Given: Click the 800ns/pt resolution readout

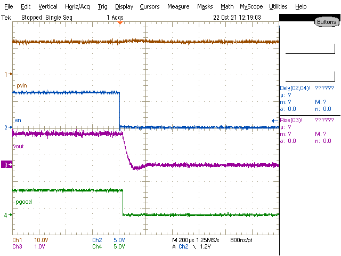Looking at the screenshot, I should [241, 240].
